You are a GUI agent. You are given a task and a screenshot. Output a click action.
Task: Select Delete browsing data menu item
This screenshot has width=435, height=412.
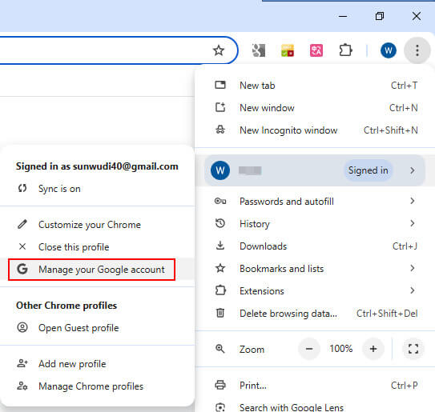(315, 313)
